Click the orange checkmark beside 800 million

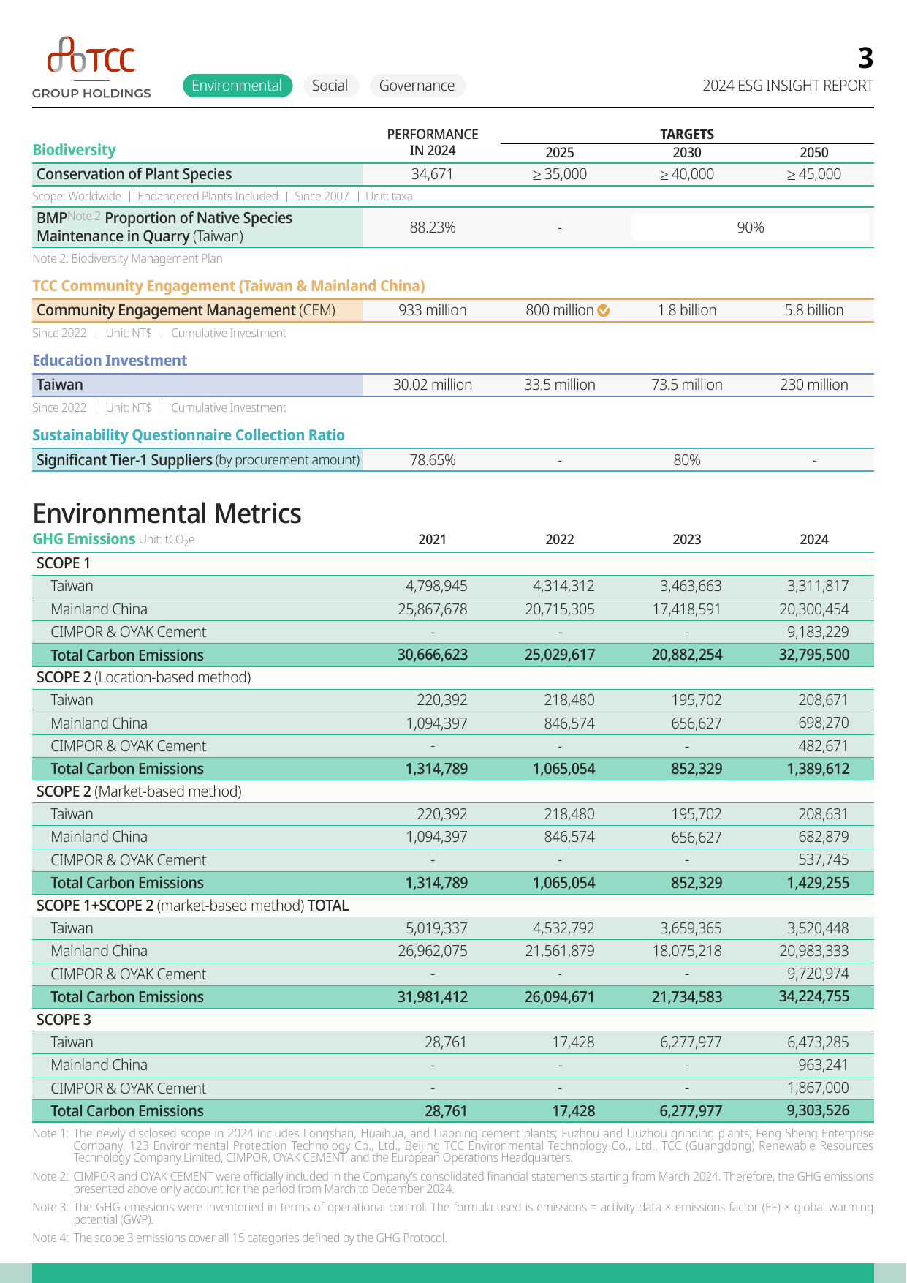[604, 310]
